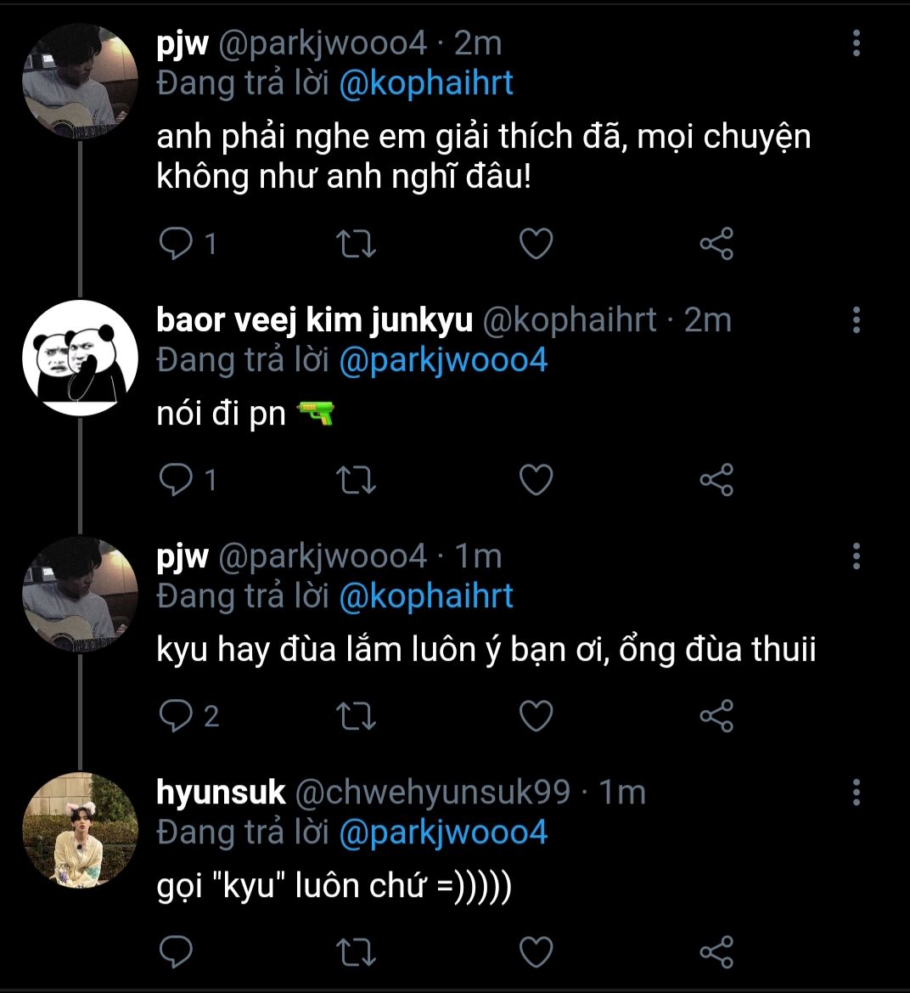
Task: Open more options on hyunsuk's tweet
Action: pos(856,793)
